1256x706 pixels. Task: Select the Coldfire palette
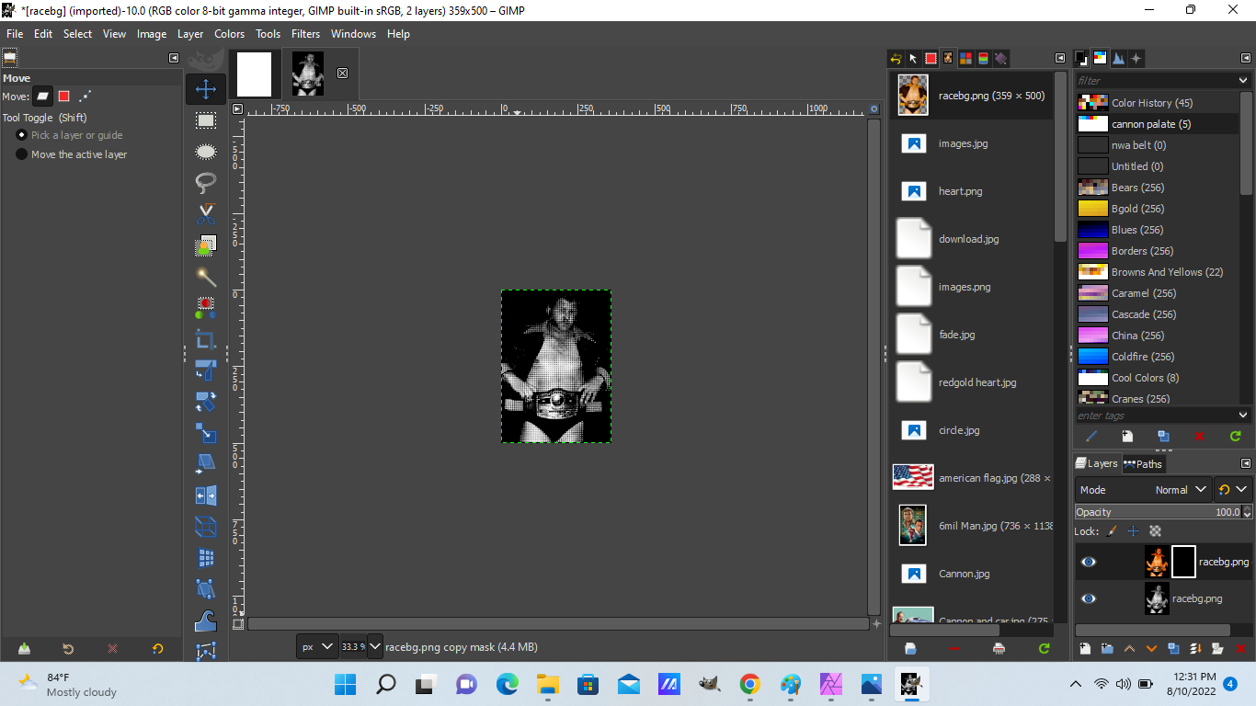click(1142, 357)
